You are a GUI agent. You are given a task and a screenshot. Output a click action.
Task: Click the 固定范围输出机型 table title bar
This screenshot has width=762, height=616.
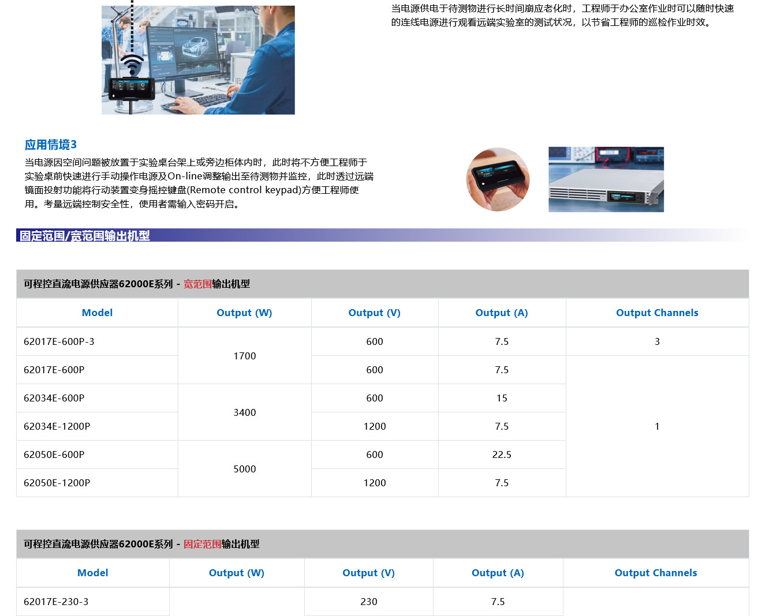pos(382,544)
